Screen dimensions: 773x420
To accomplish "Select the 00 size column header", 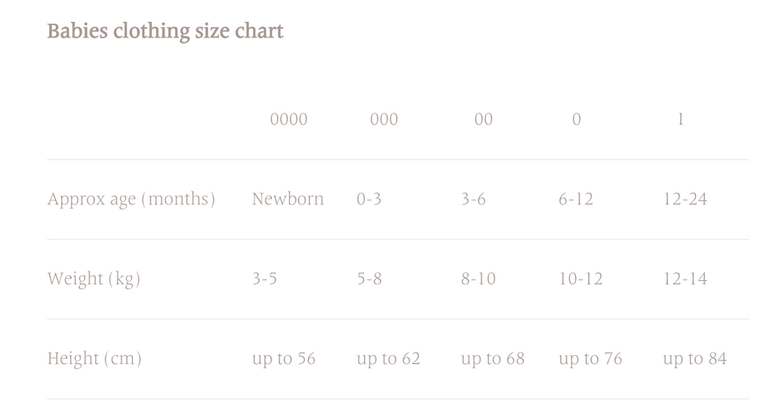I will (483, 119).
